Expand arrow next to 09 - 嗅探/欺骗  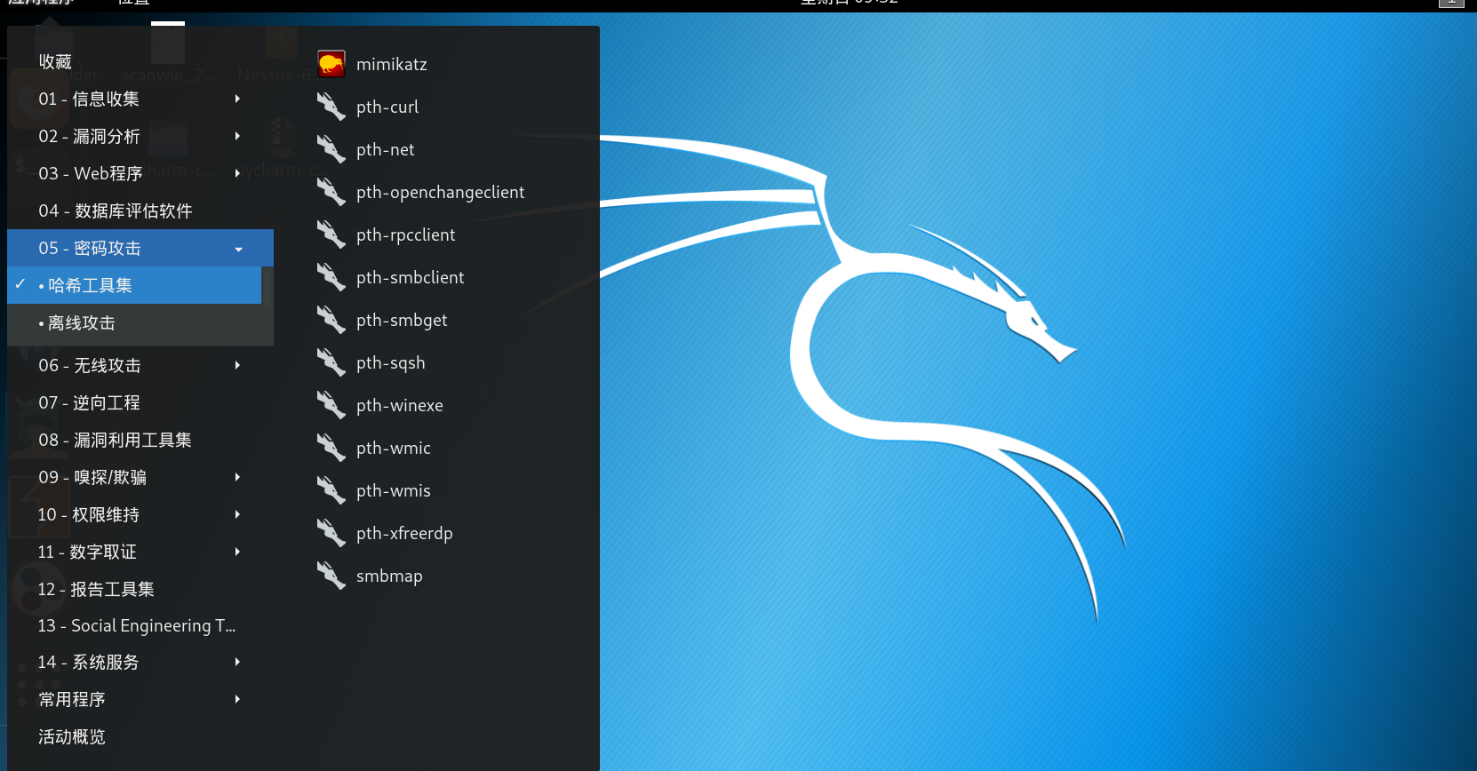click(237, 477)
